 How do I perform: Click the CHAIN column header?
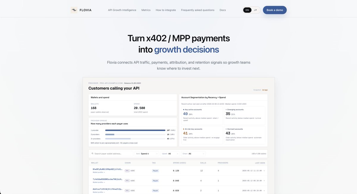(x=128, y=163)
